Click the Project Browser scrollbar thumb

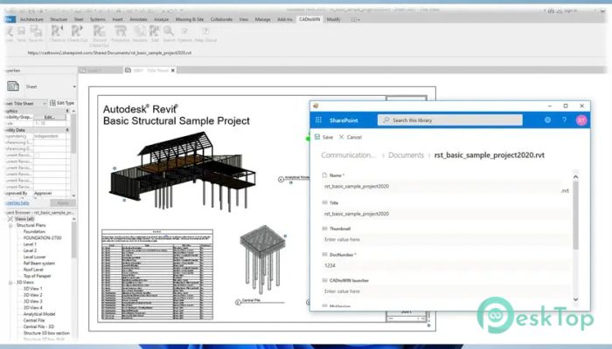[73, 240]
